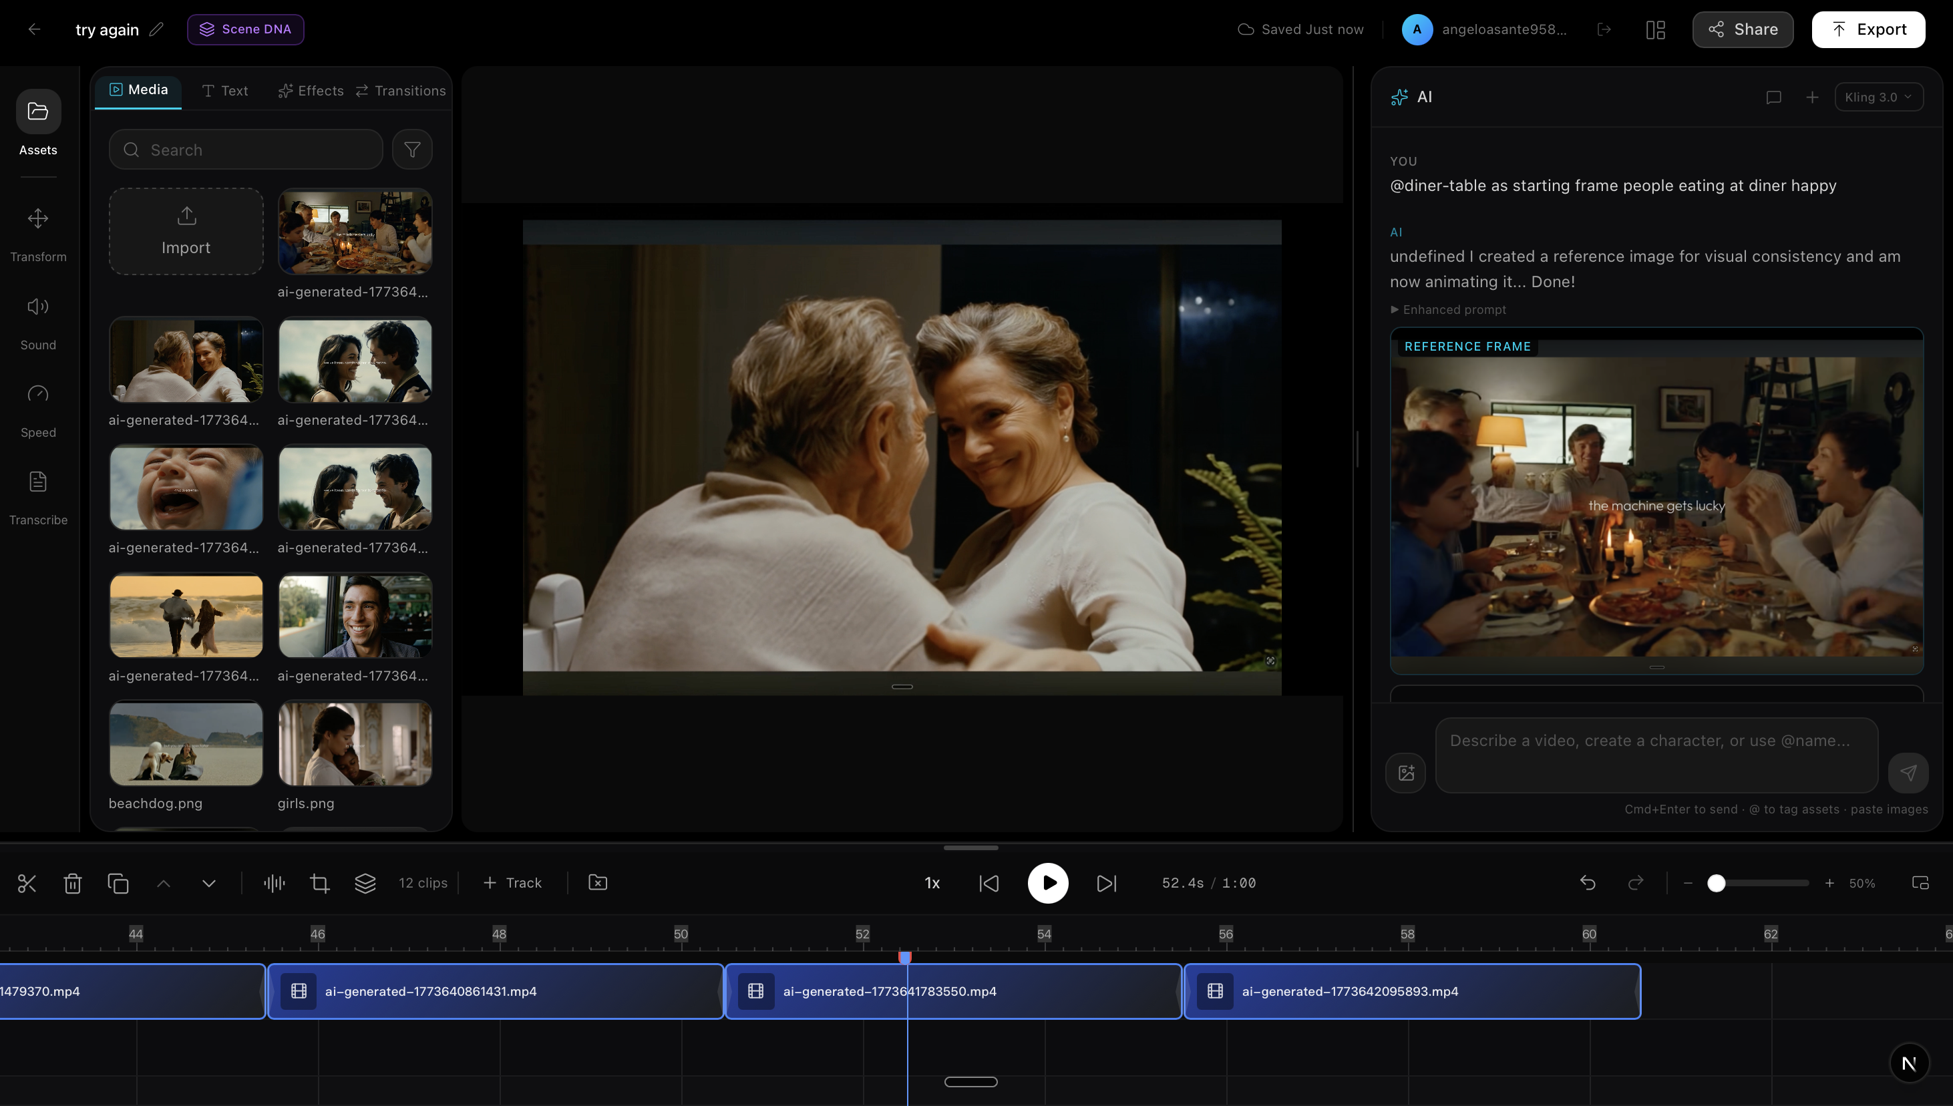The image size is (1953, 1106).
Task: Click the trash delete clip icon
Action: coord(72,884)
